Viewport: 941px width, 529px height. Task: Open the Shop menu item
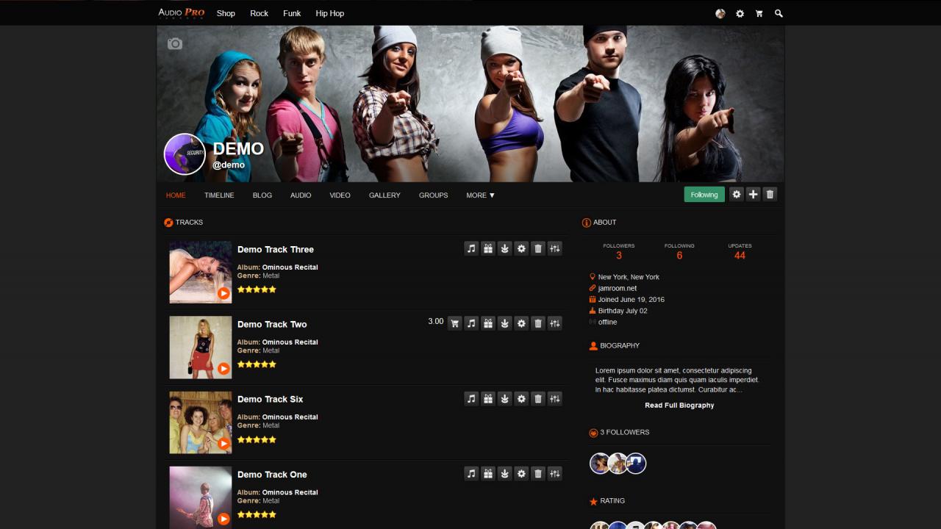tap(226, 13)
